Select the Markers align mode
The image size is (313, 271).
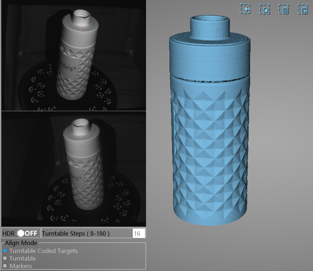pos(5,266)
